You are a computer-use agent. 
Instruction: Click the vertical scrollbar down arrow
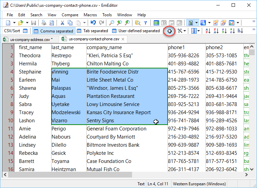[x=252, y=169]
